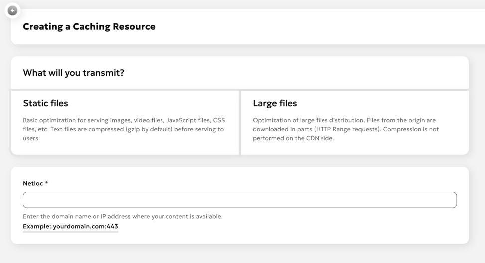Click the word "Example:" under Netloc
Viewport: 485px width, 263px height.
tap(37, 226)
